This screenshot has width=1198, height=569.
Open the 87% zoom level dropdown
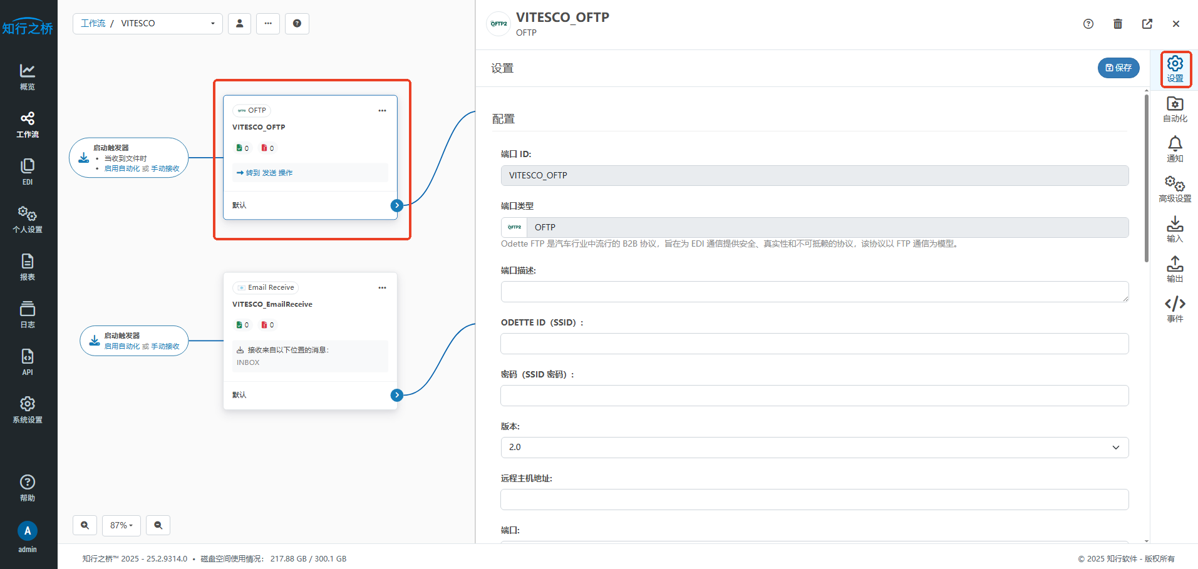coord(121,525)
